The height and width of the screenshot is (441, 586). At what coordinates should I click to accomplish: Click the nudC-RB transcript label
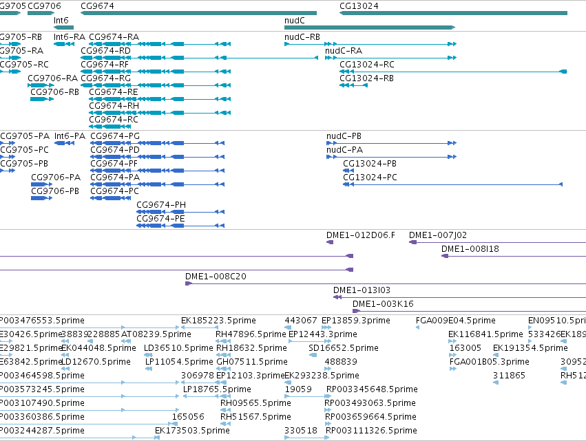pos(302,37)
